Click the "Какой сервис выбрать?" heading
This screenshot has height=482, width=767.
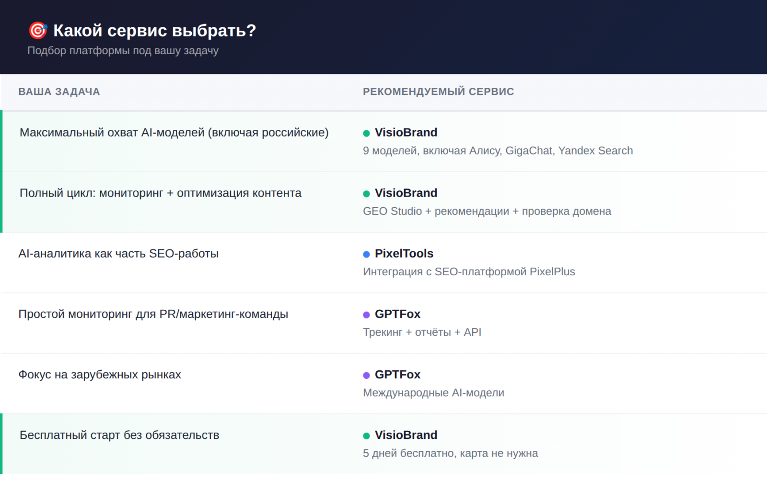(154, 30)
